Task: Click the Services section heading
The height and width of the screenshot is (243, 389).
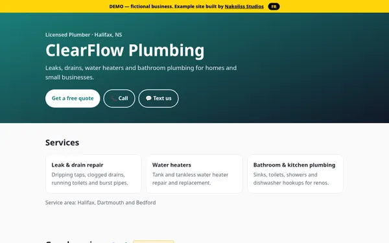Action: coord(62,143)
